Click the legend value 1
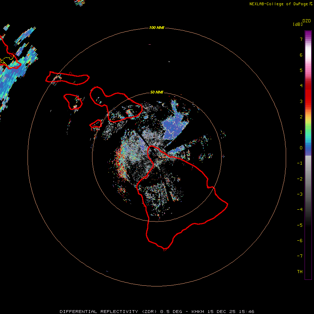The image size is (314, 314). (301, 132)
